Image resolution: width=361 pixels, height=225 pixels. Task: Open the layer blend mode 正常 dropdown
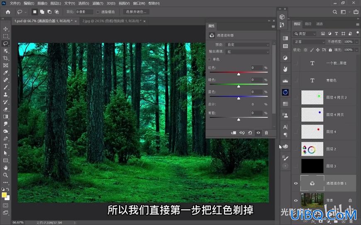pos(309,41)
